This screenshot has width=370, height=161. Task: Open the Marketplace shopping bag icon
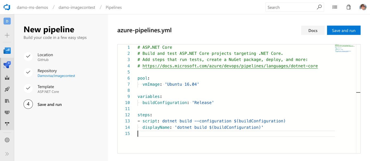pyautogui.click(x=348, y=7)
